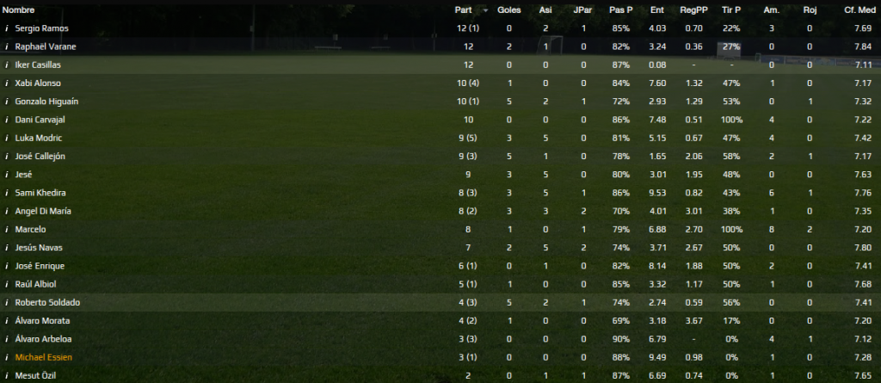Sort by Asi column header
The height and width of the screenshot is (383, 881).
click(x=545, y=10)
